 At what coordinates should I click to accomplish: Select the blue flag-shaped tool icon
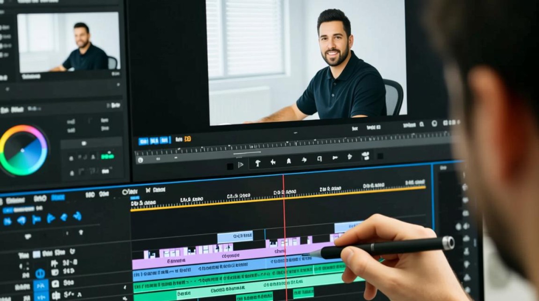coord(36,219)
